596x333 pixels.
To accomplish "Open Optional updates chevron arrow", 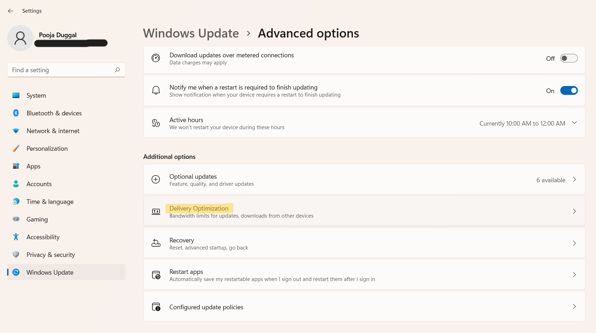I will (x=574, y=179).
